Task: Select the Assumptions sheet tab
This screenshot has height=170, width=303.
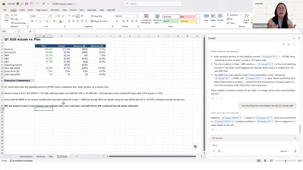Action: click(26, 156)
